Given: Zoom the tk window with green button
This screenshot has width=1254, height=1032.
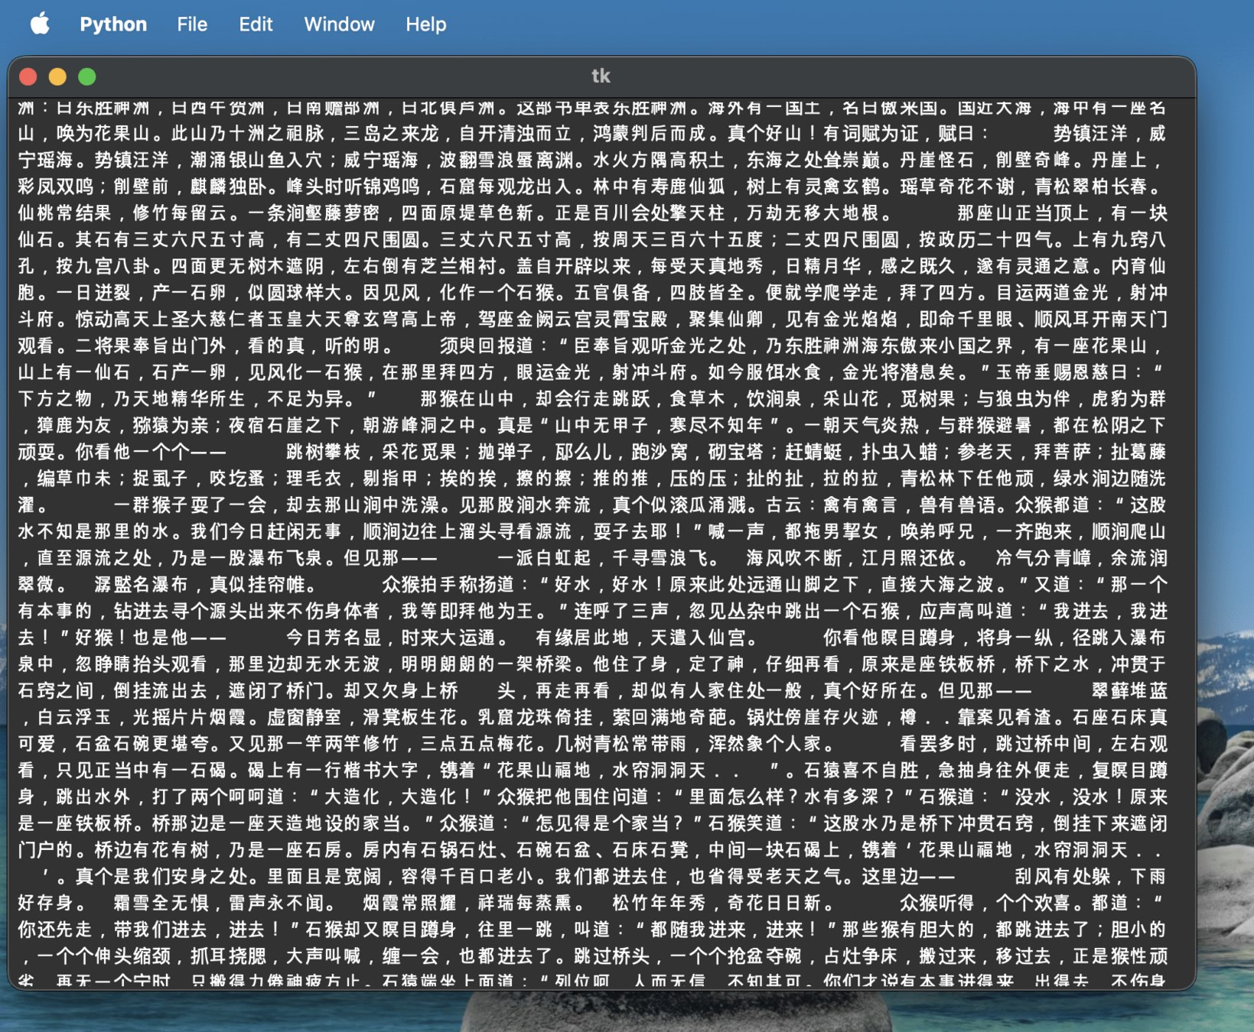Looking at the screenshot, I should pos(87,76).
